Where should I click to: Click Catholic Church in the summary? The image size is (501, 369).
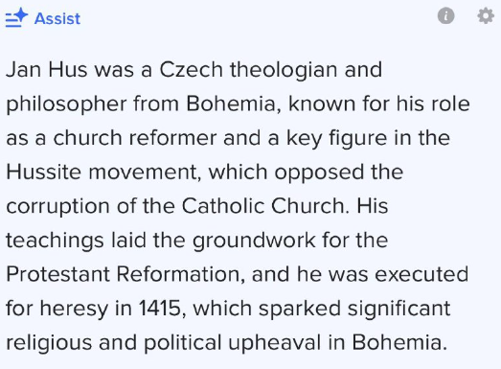coord(263,206)
